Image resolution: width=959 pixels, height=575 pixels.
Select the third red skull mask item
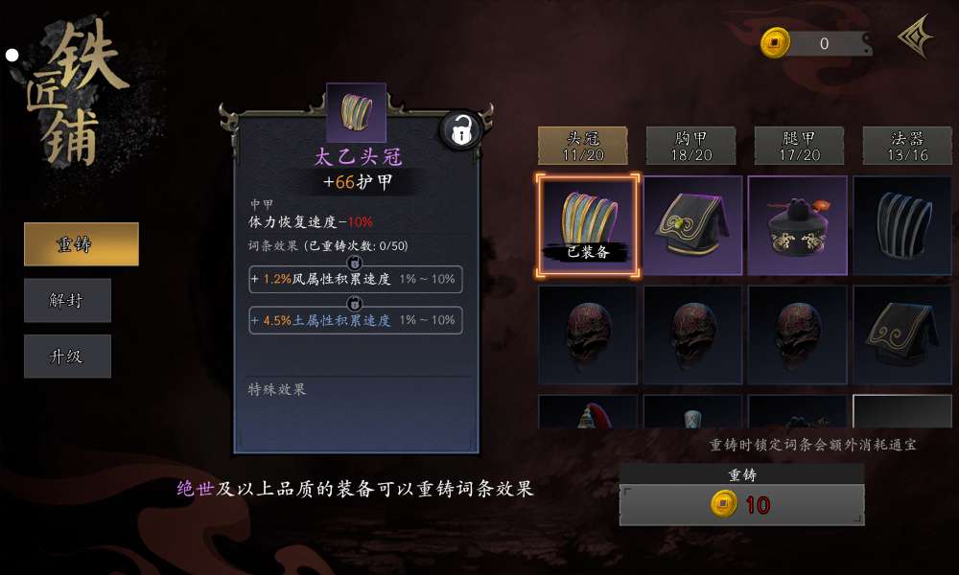pyautogui.click(x=798, y=334)
